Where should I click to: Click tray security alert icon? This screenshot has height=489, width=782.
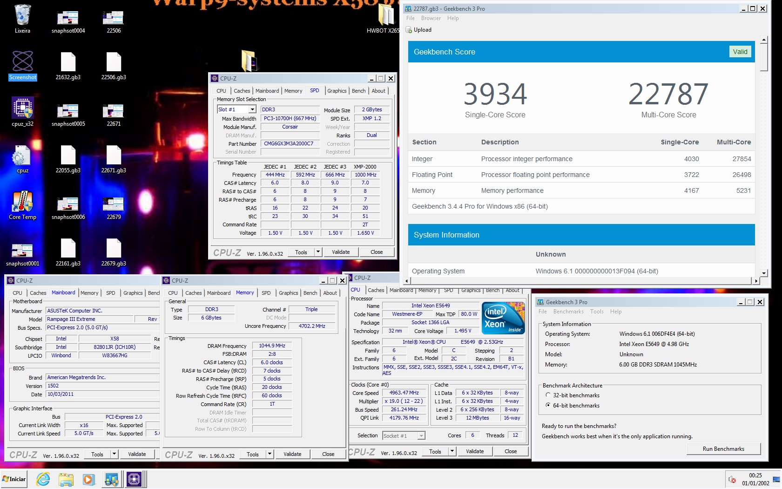tap(732, 479)
